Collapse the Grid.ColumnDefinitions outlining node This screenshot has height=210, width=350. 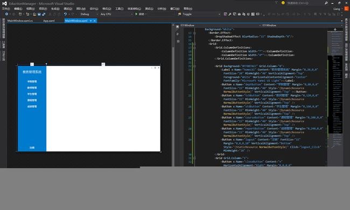click(194, 48)
